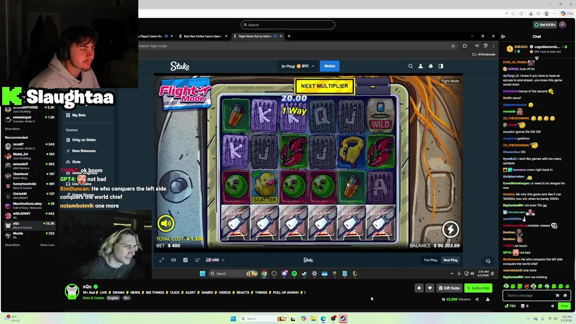Open Malek_04 recommended channel
Screen dimensions: 576x324
click(30, 156)
